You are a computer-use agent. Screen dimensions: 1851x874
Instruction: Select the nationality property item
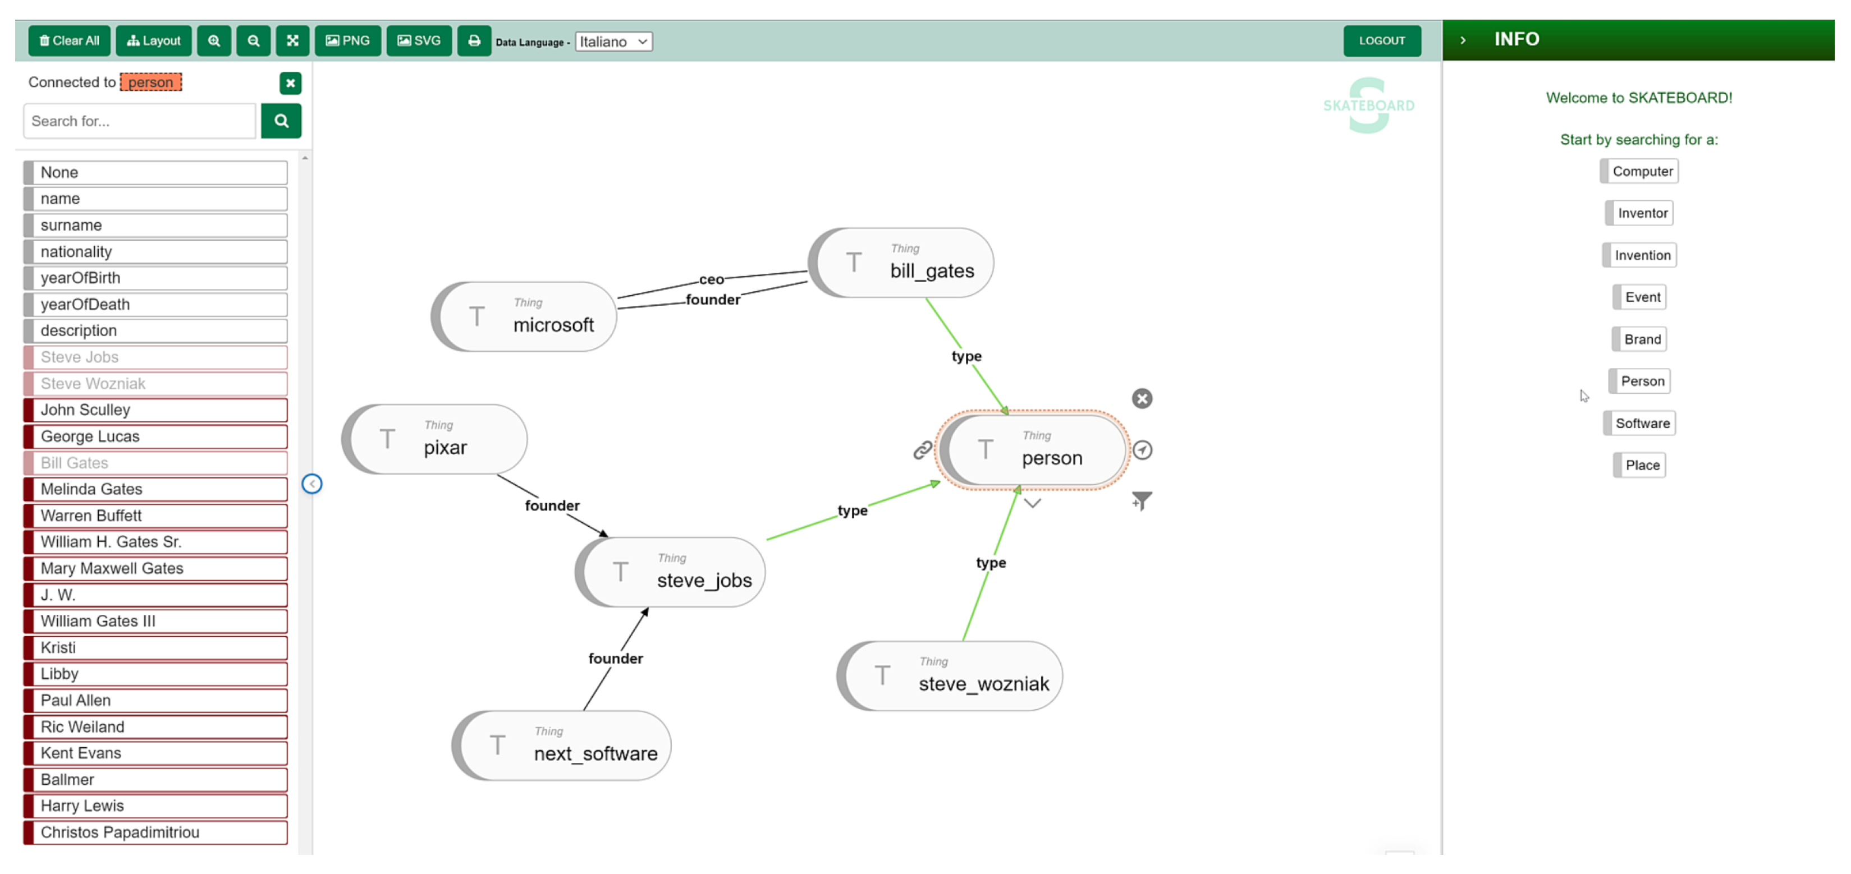coord(156,252)
